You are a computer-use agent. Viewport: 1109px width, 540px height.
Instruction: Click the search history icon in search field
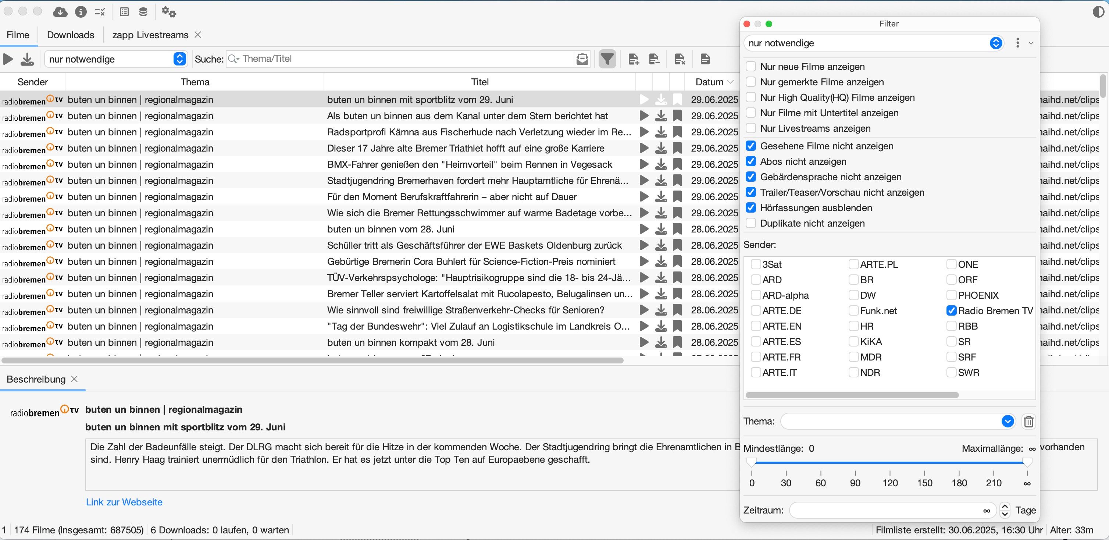[x=582, y=59]
